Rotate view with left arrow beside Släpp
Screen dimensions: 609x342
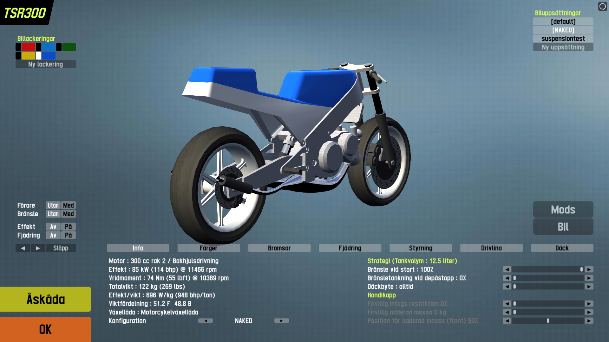(x=23, y=248)
